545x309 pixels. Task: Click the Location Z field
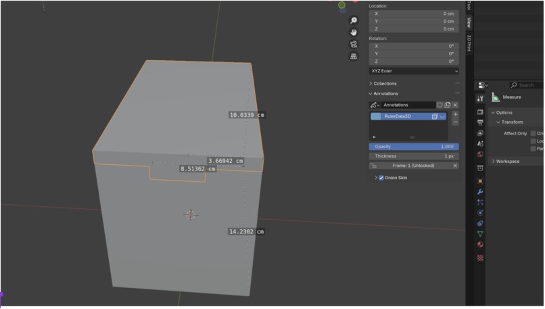pyautogui.click(x=414, y=29)
